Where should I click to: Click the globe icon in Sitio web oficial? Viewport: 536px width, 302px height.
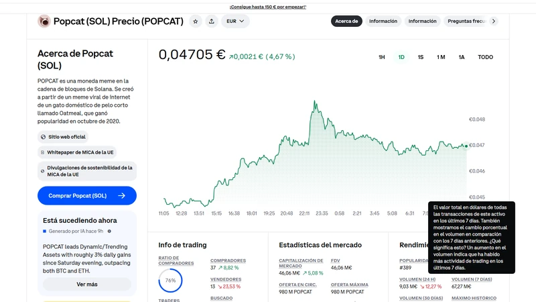(43, 137)
